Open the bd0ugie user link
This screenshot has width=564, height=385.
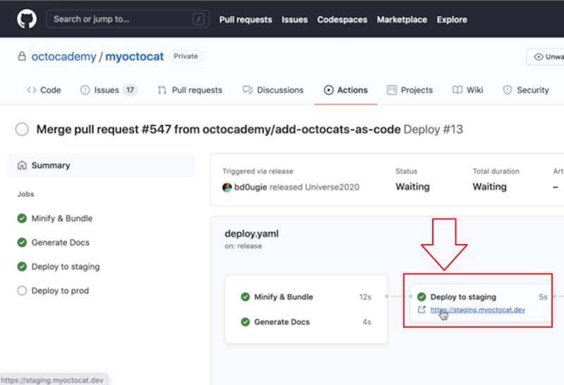pyautogui.click(x=251, y=187)
